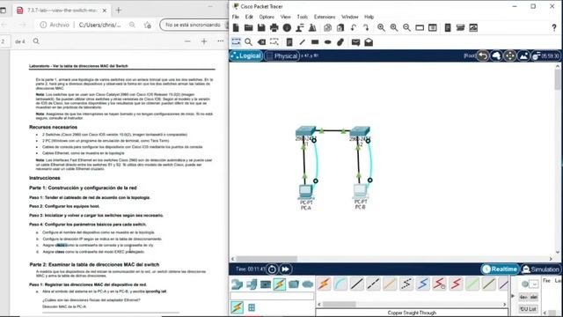Switch to Physical workspace view
Viewport: 563px width, 317px height.
[282, 56]
